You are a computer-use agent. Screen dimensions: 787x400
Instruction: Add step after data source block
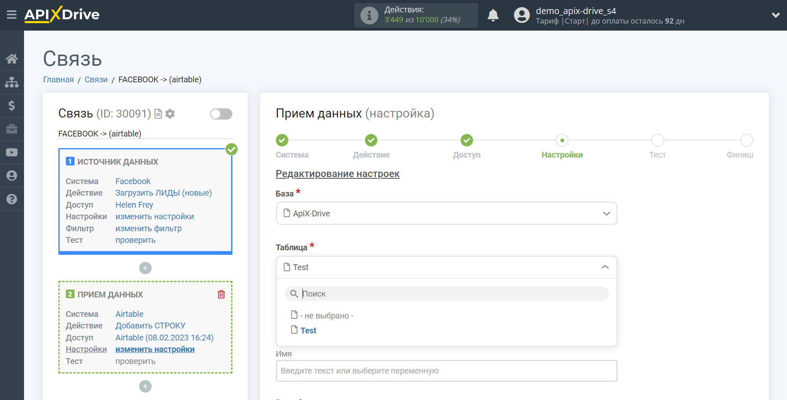click(x=145, y=268)
